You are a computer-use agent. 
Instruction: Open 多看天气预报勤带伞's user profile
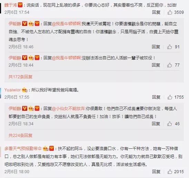(23, 148)
